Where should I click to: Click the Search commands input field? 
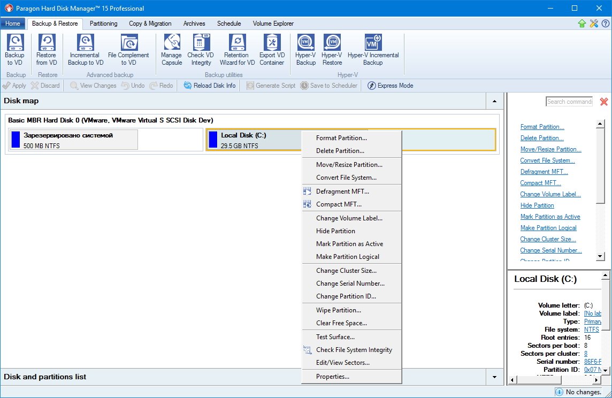coord(569,102)
